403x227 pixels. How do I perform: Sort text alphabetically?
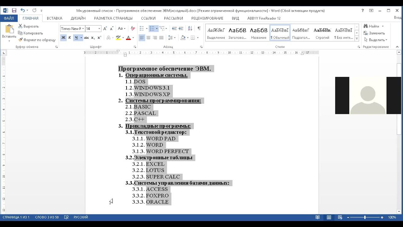[190, 29]
